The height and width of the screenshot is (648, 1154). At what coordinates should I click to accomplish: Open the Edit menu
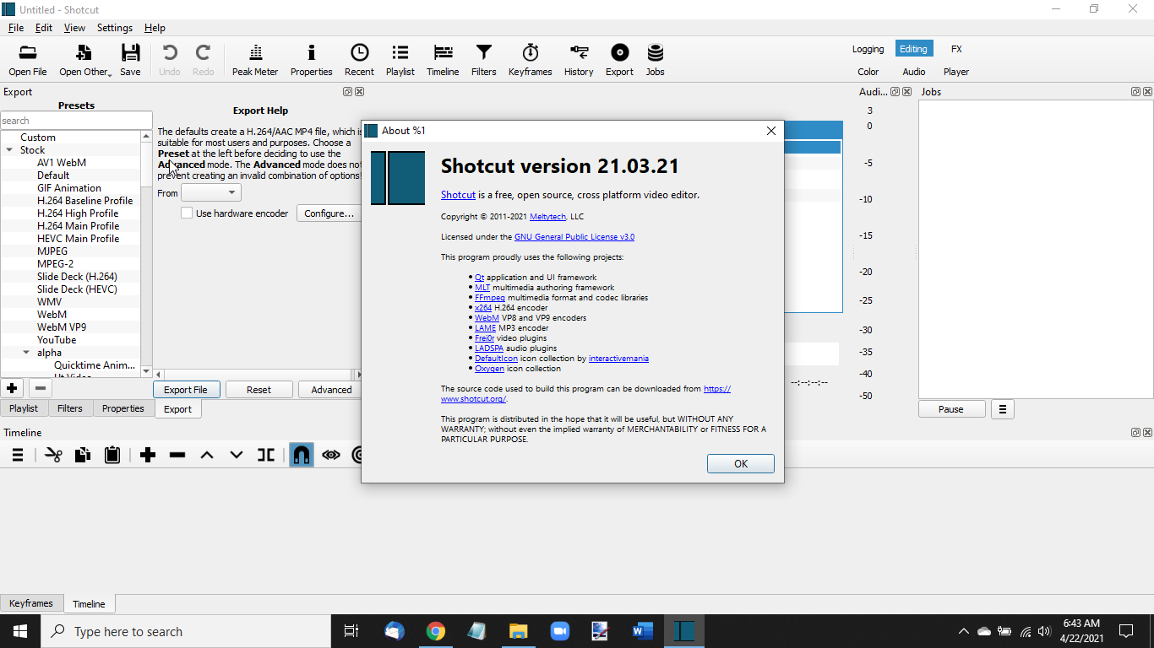point(44,28)
